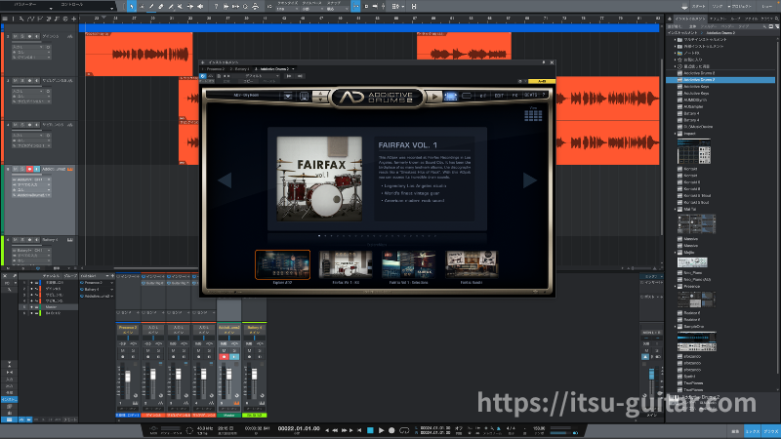Switch to BEATS tab in Addictive Drums

click(x=531, y=95)
